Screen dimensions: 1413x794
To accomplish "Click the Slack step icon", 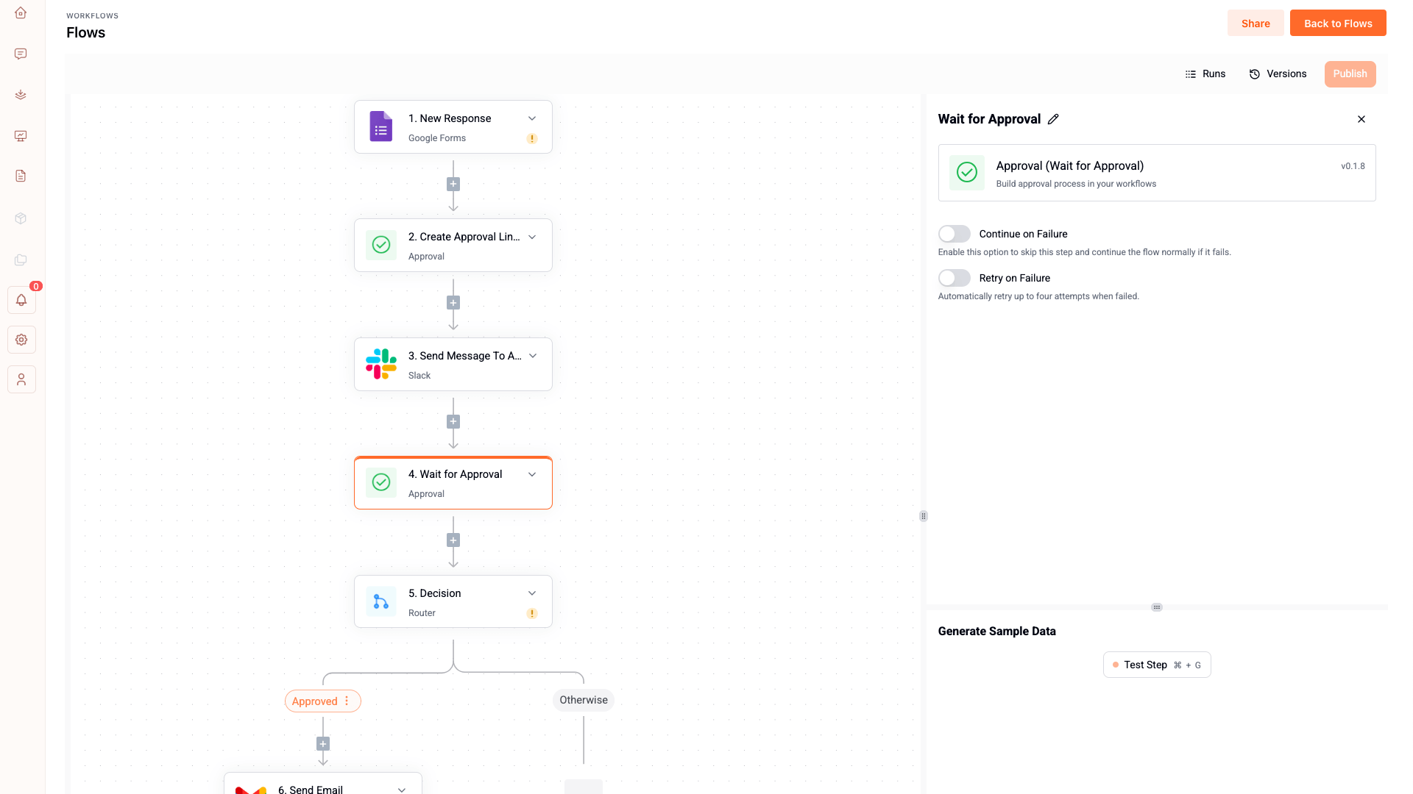I will coord(380,364).
